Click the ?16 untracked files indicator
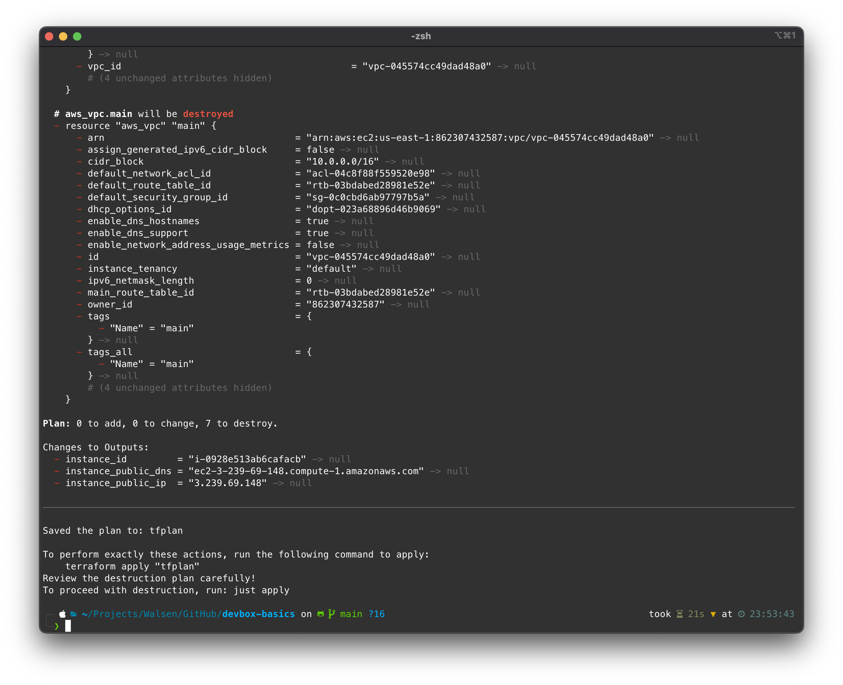This screenshot has width=843, height=685. (377, 614)
